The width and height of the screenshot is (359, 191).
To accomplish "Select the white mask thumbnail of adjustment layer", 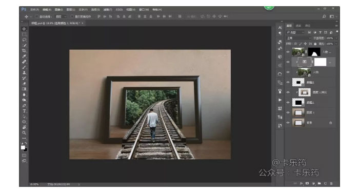I will [320, 62].
